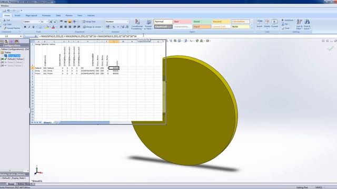
Task: Toggle Wrap Text for cell
Action: click(x=89, y=22)
